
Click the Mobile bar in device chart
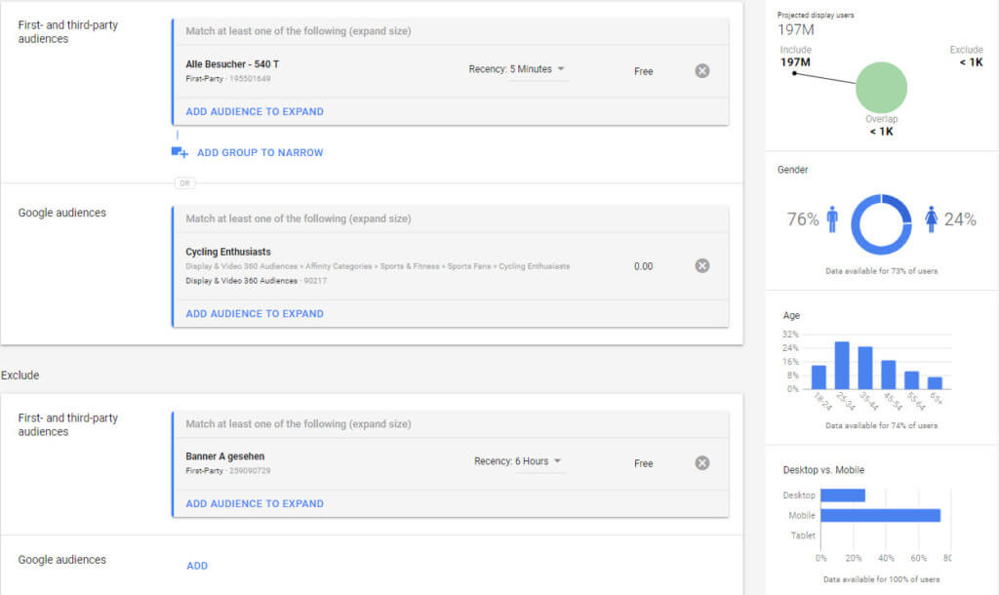pos(880,515)
